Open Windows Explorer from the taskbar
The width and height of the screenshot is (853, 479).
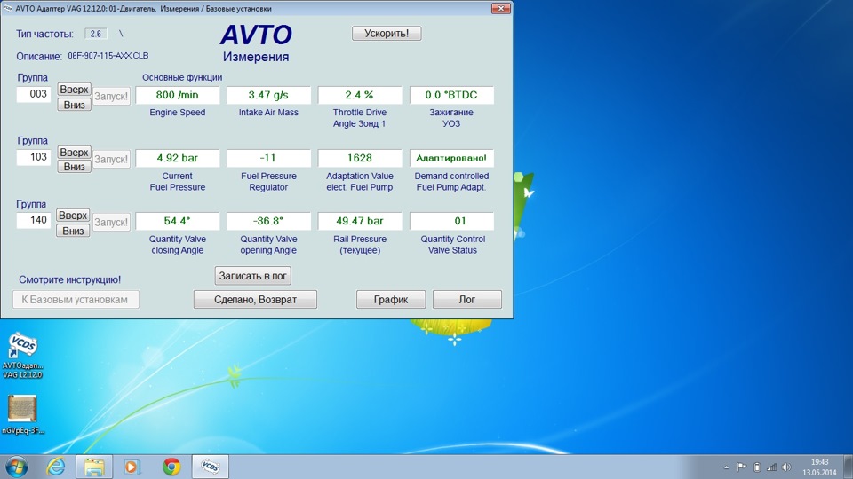tap(94, 467)
